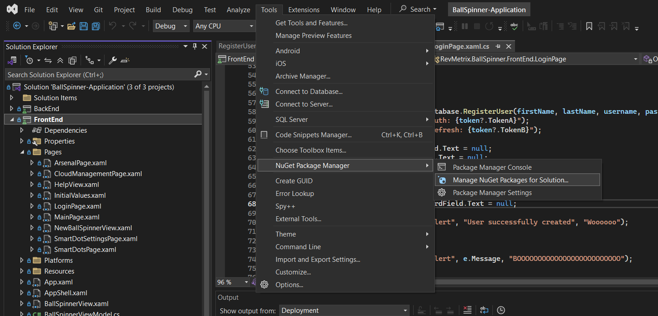Click Clear All icon in Output panel
This screenshot has width=658, height=316.
(x=467, y=310)
